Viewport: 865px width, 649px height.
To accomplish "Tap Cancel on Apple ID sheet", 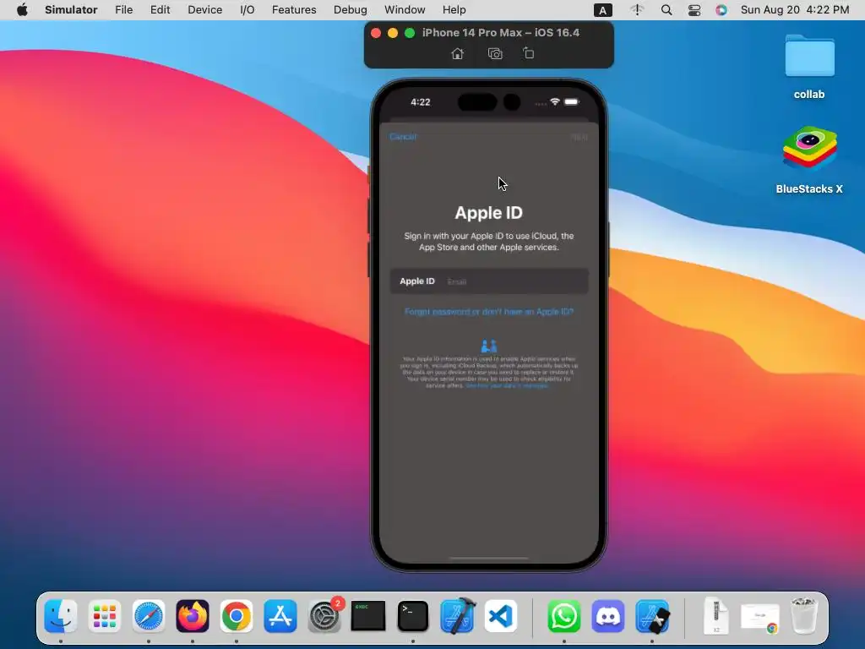I will [403, 137].
